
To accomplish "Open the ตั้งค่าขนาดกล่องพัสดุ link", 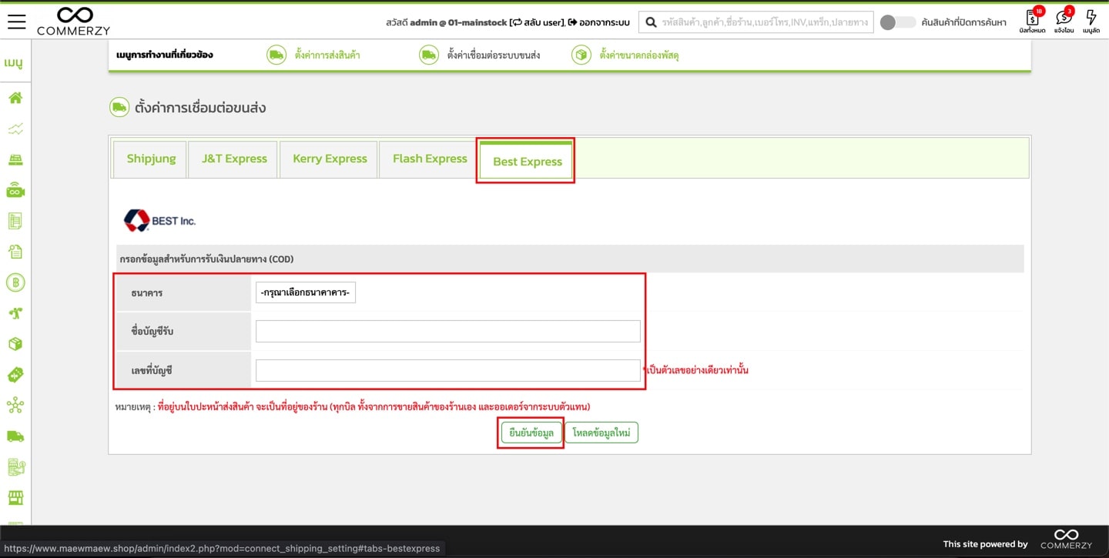I will click(x=639, y=55).
